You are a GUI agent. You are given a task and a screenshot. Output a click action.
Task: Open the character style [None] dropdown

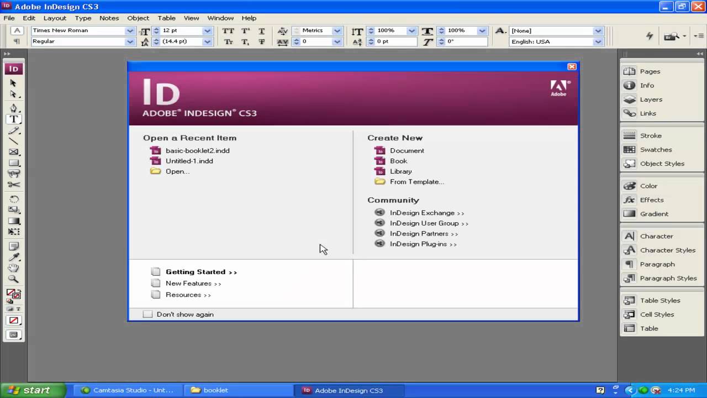(598, 31)
